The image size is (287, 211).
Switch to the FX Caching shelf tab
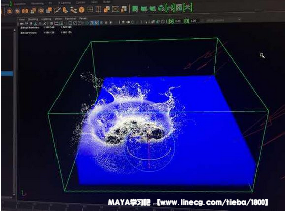tap(64, 3)
